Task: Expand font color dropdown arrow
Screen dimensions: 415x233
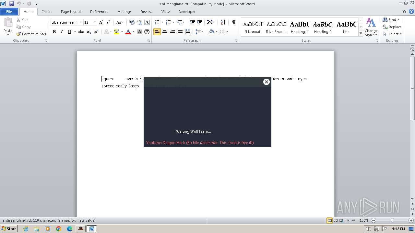Action: point(133,32)
